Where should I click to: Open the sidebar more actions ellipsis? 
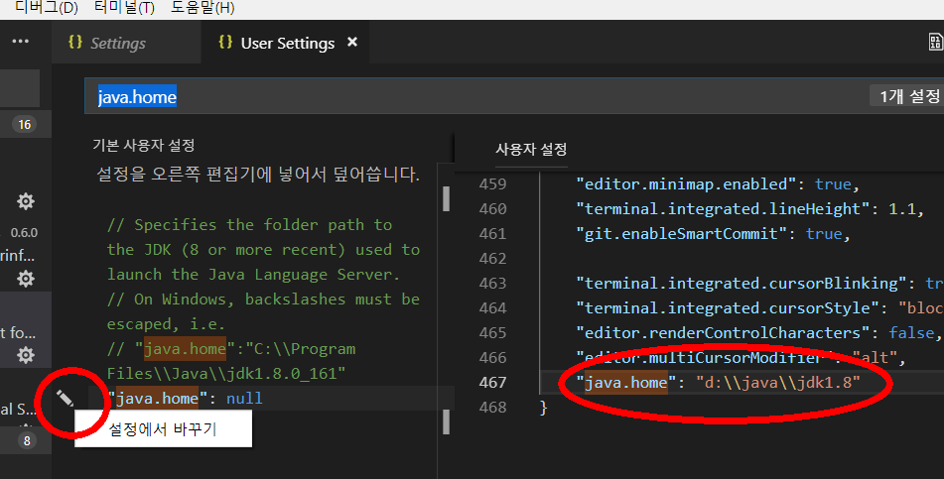pyautogui.click(x=20, y=42)
